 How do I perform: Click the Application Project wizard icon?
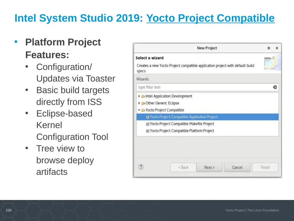(x=148, y=117)
